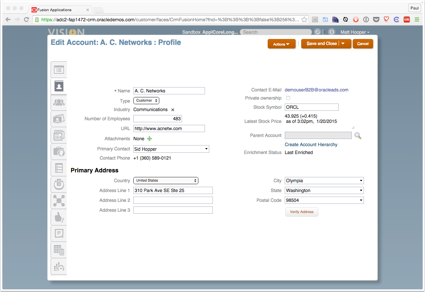Click the empty Address Line 2 field
Viewport: 425px width, 292px height.
(x=173, y=200)
